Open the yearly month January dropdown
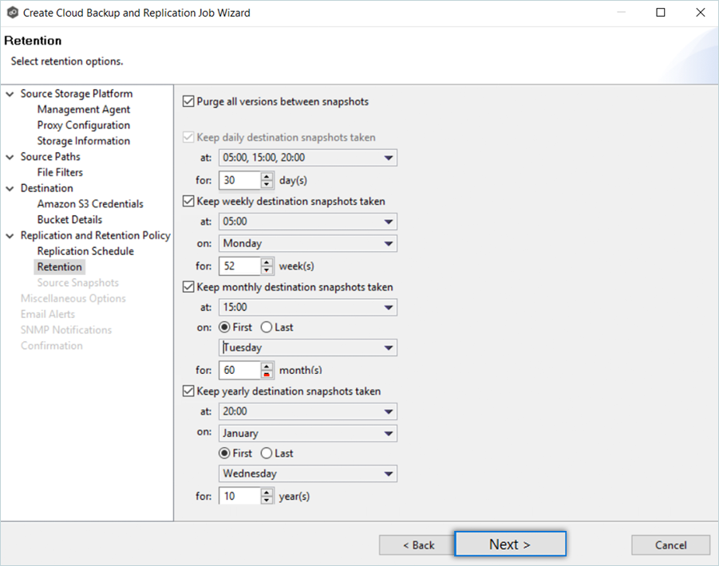719x566 pixels. tap(308, 434)
